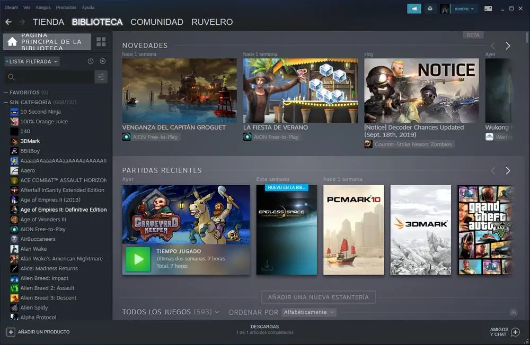Viewport: 530px width, 345px height.
Task: Open the Notice Decoder Chances news image
Action: (421, 90)
